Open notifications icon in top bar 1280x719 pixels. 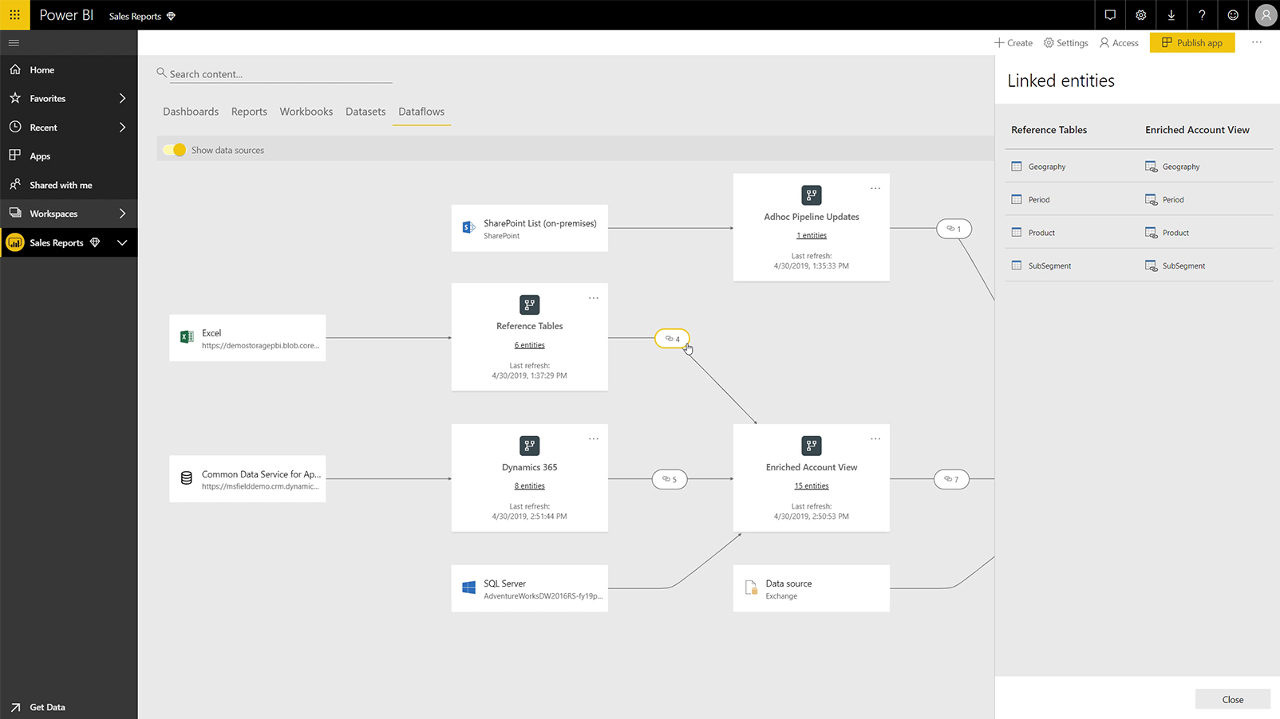pyautogui.click(x=1110, y=15)
